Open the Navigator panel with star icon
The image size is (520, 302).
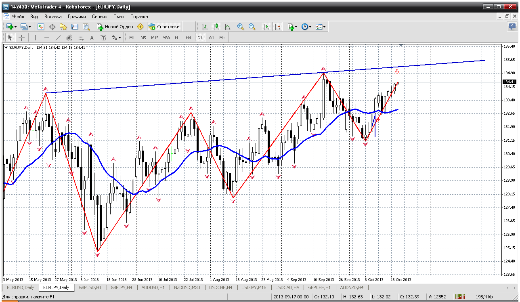(63, 27)
